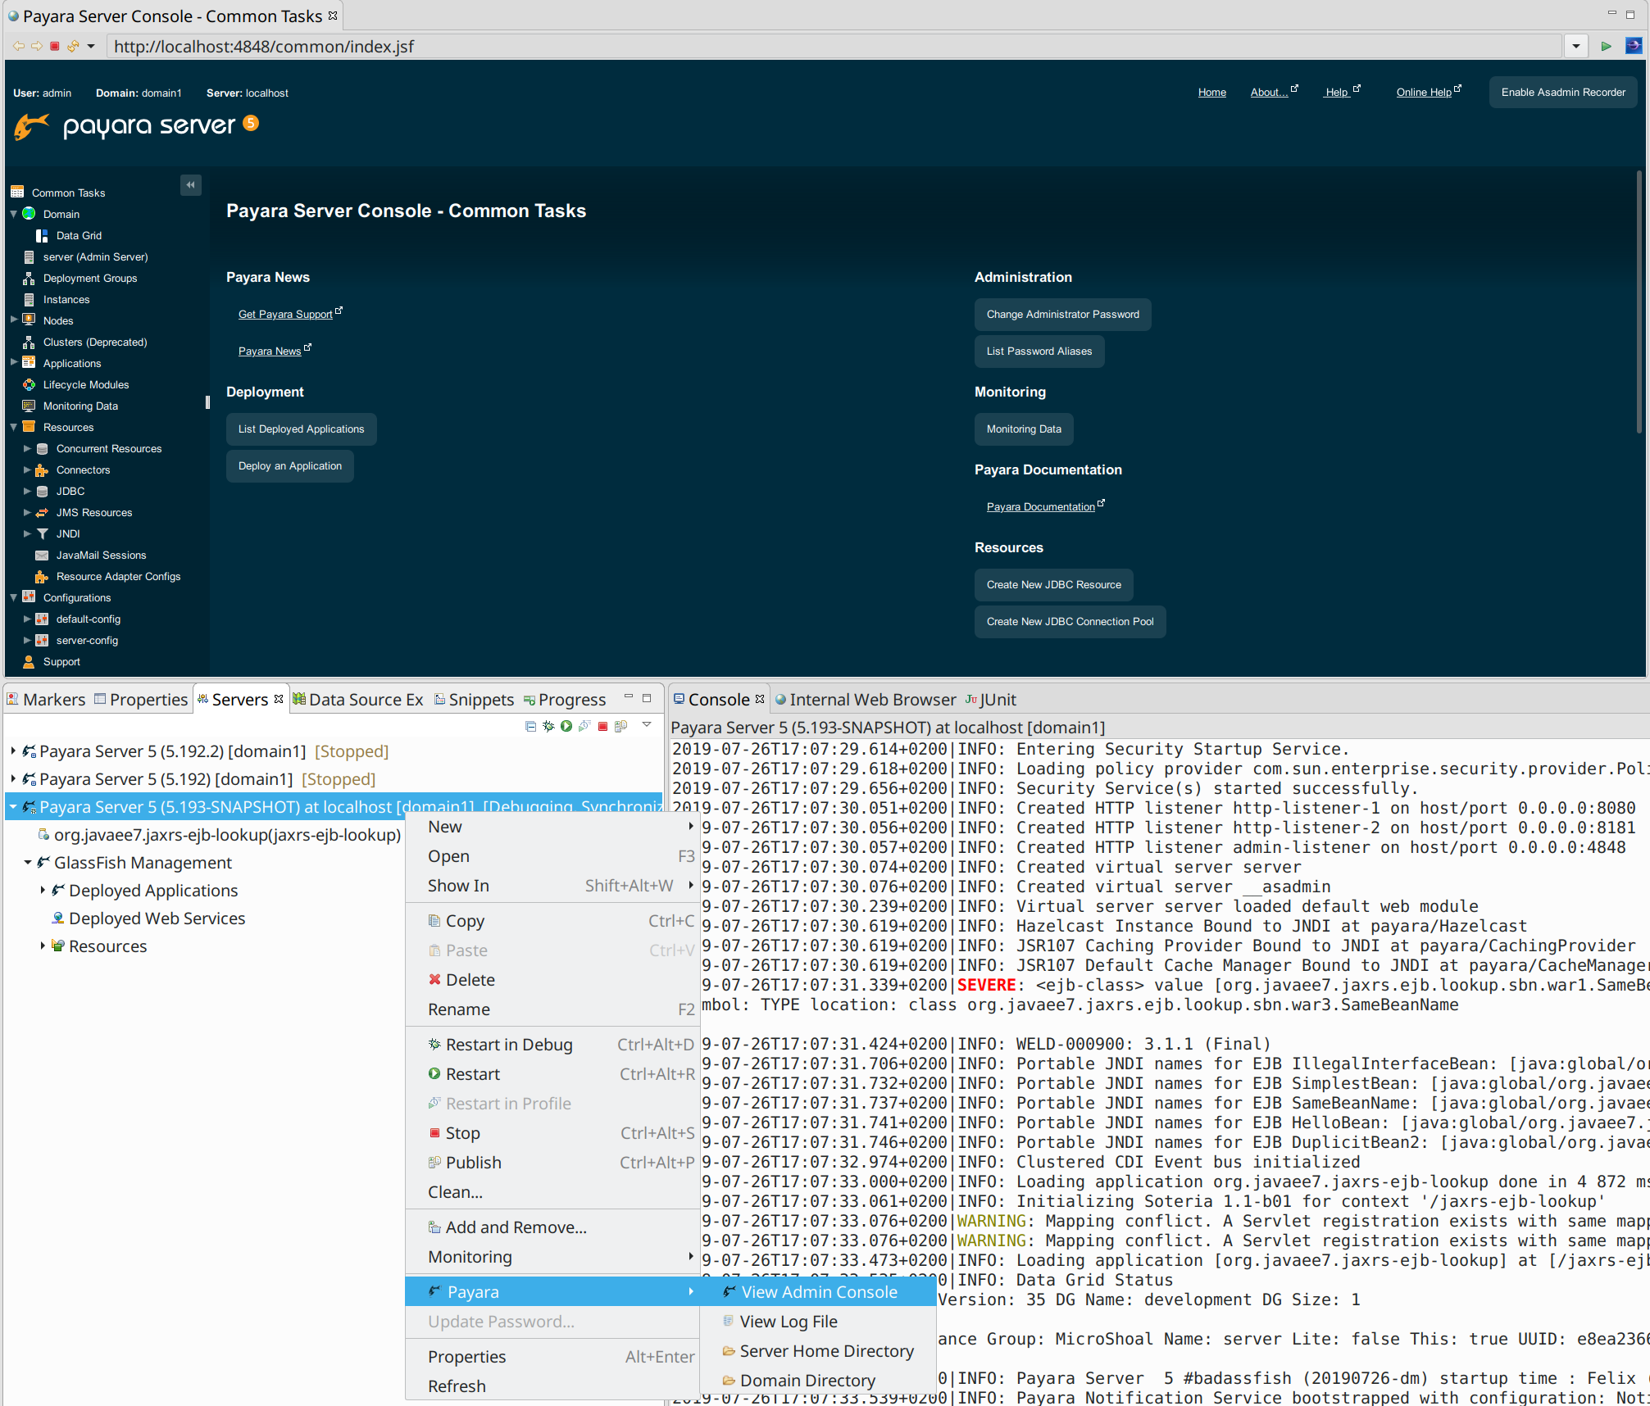Select View Log File from submenu
1650x1406 pixels.
tap(818, 1322)
